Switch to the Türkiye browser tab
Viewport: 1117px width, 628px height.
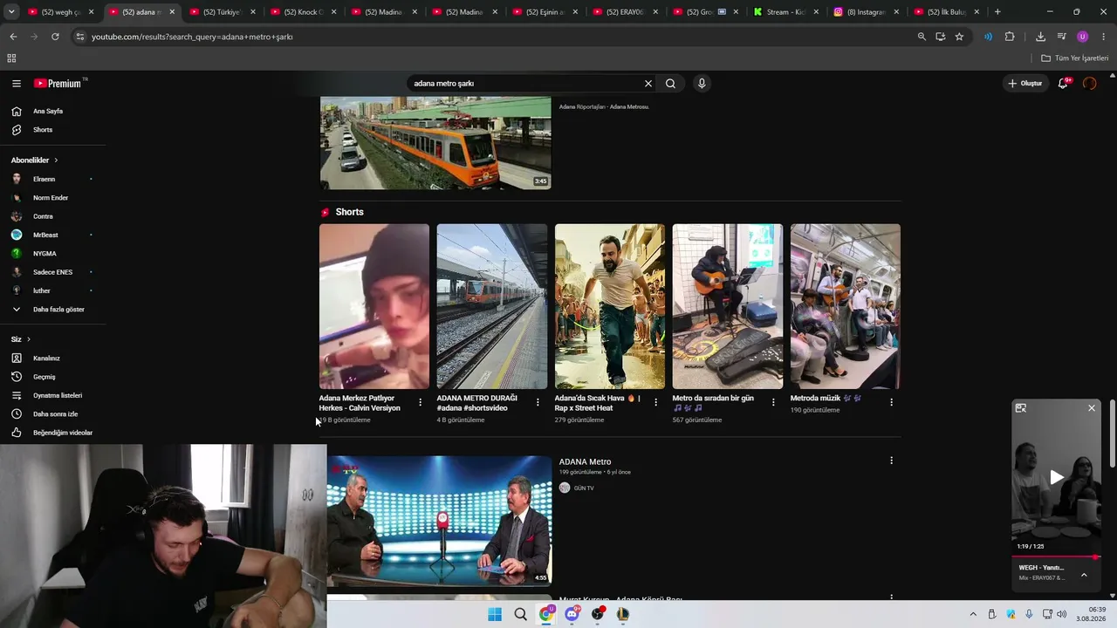pos(222,12)
